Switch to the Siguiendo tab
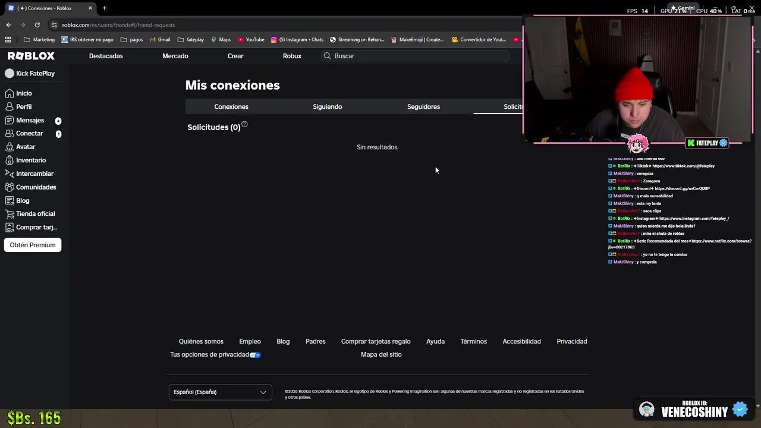 (x=328, y=107)
